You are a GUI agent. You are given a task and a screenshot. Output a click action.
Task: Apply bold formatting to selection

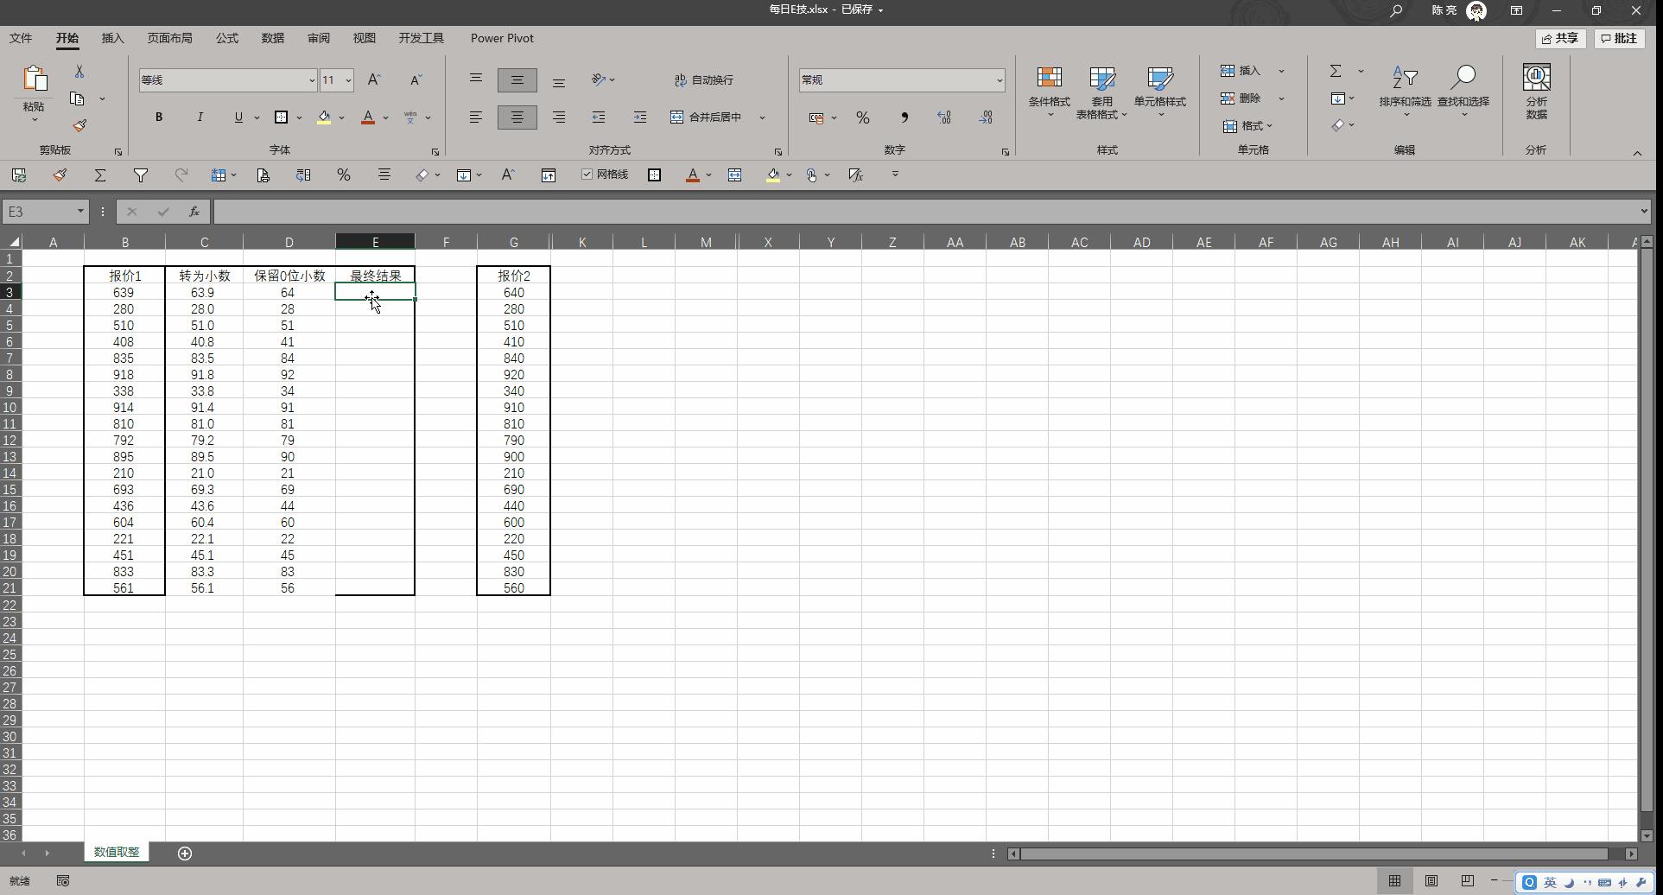coord(159,117)
